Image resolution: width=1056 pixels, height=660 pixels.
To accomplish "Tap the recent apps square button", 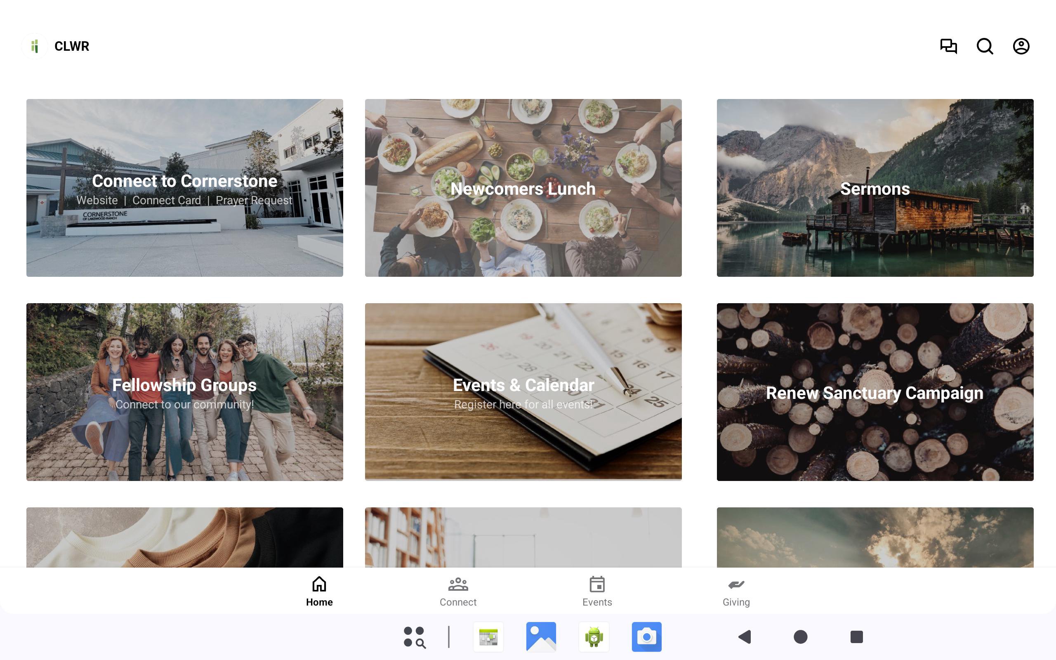I will pos(856,637).
